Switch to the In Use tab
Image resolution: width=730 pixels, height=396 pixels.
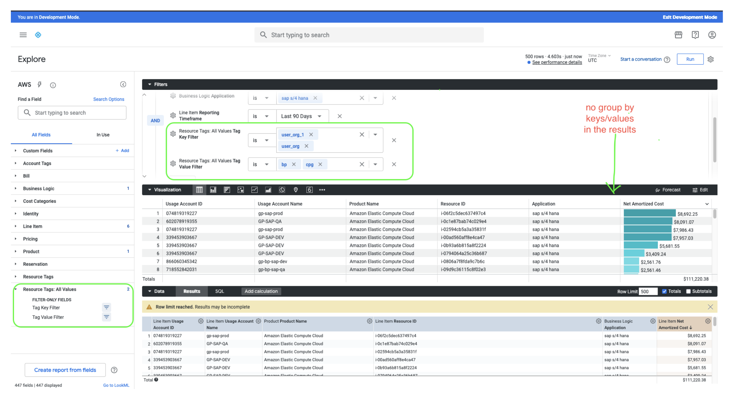[103, 135]
